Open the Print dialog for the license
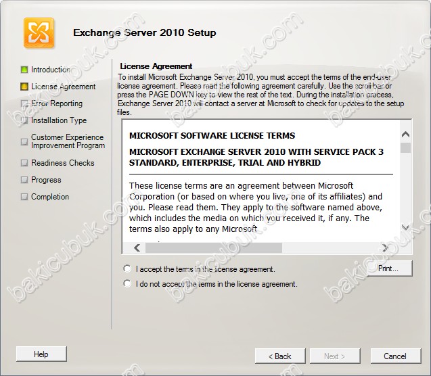Image resolution: width=431 pixels, height=376 pixels. (389, 268)
